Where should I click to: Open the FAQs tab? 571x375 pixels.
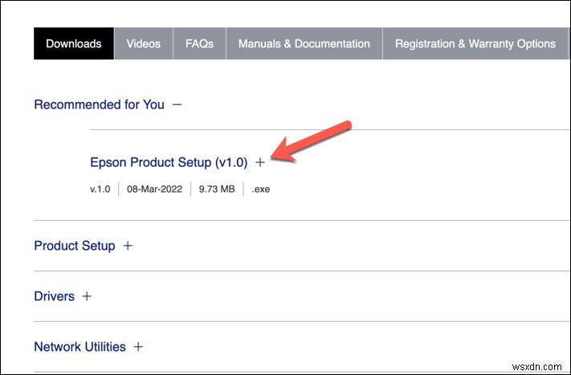pyautogui.click(x=199, y=43)
